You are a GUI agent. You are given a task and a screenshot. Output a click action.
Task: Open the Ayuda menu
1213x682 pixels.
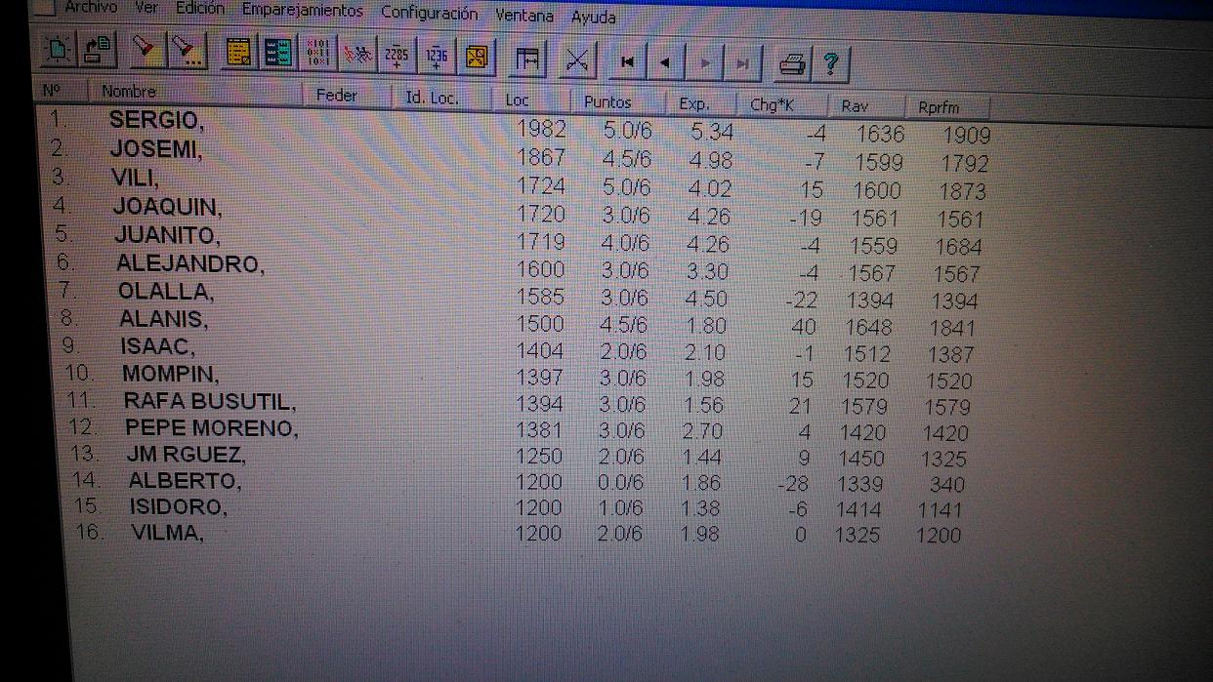[593, 17]
